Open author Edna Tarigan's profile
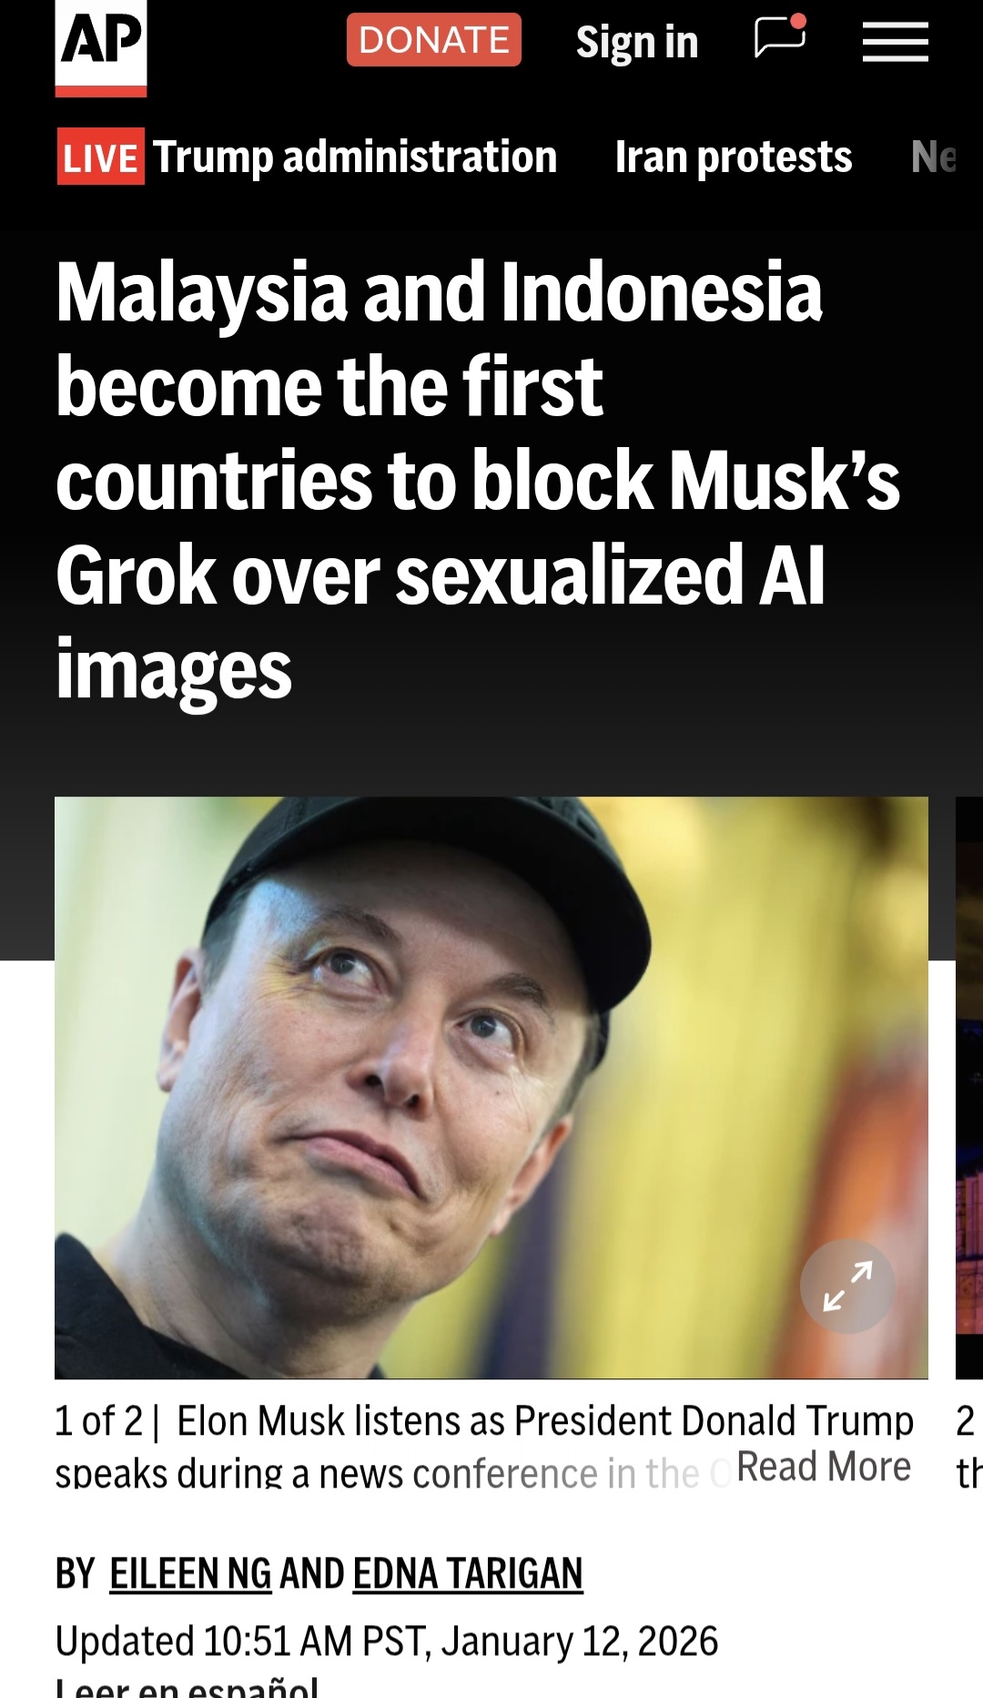The image size is (983, 1698). point(468,1572)
